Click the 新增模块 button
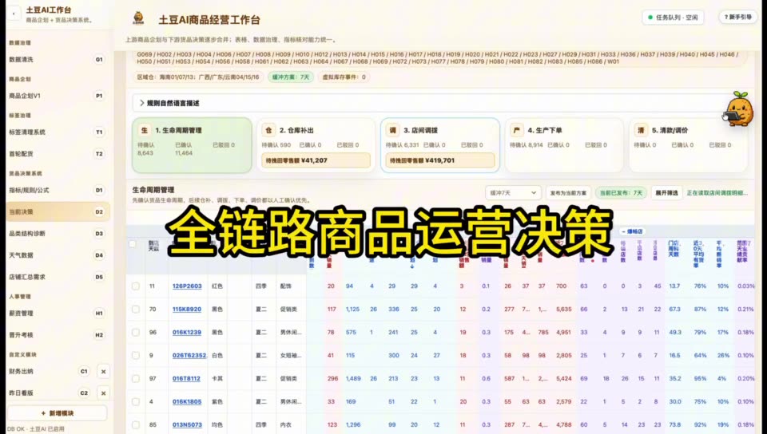 58,413
